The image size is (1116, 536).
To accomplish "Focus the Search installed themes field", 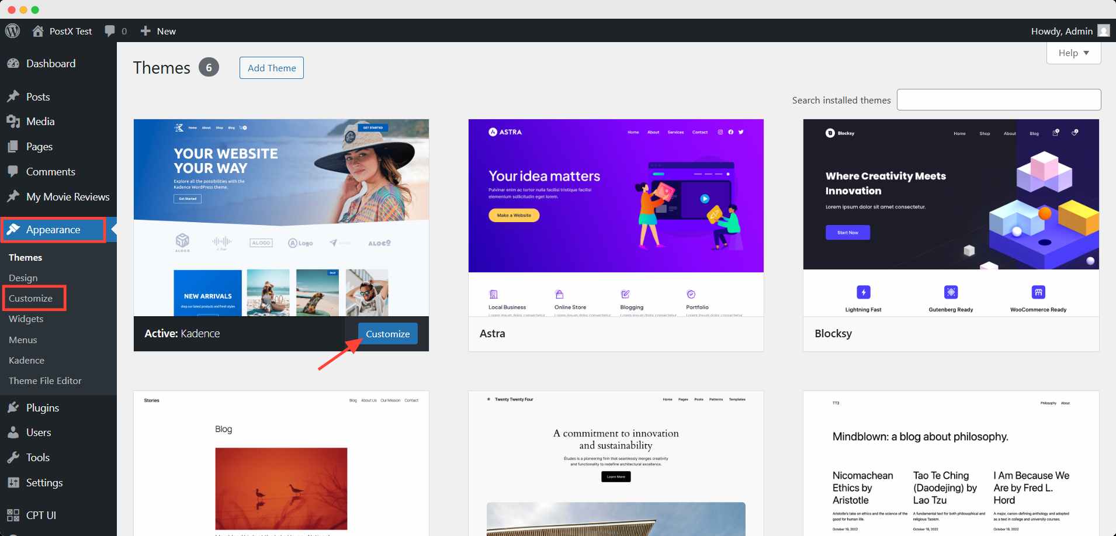I will point(999,100).
